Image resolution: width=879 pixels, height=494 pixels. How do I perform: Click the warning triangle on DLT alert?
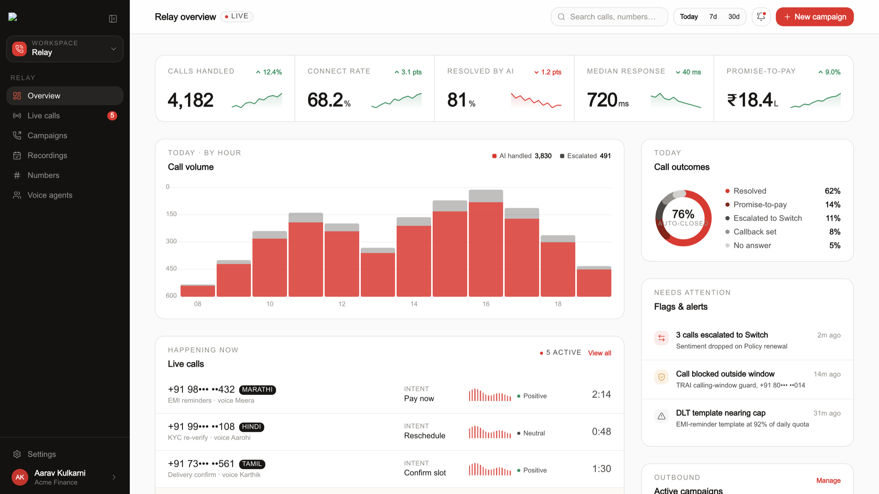coord(661,416)
